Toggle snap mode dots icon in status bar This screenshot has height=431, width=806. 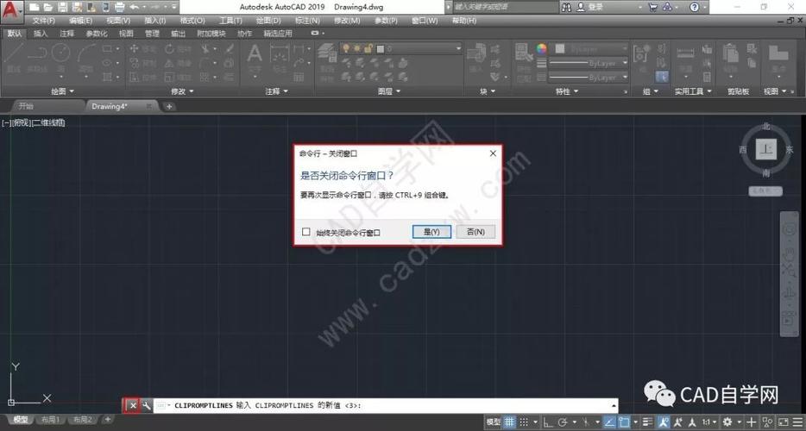523,422
